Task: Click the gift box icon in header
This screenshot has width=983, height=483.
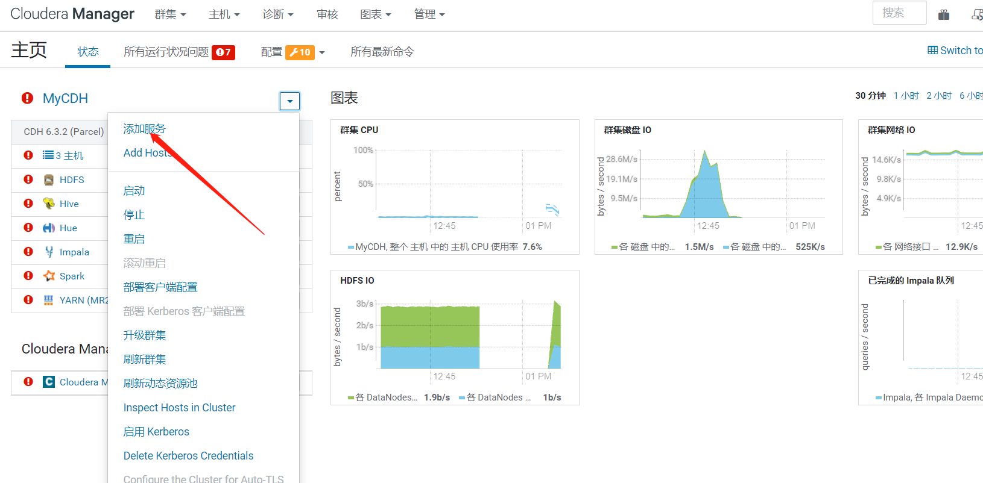Action: [944, 14]
